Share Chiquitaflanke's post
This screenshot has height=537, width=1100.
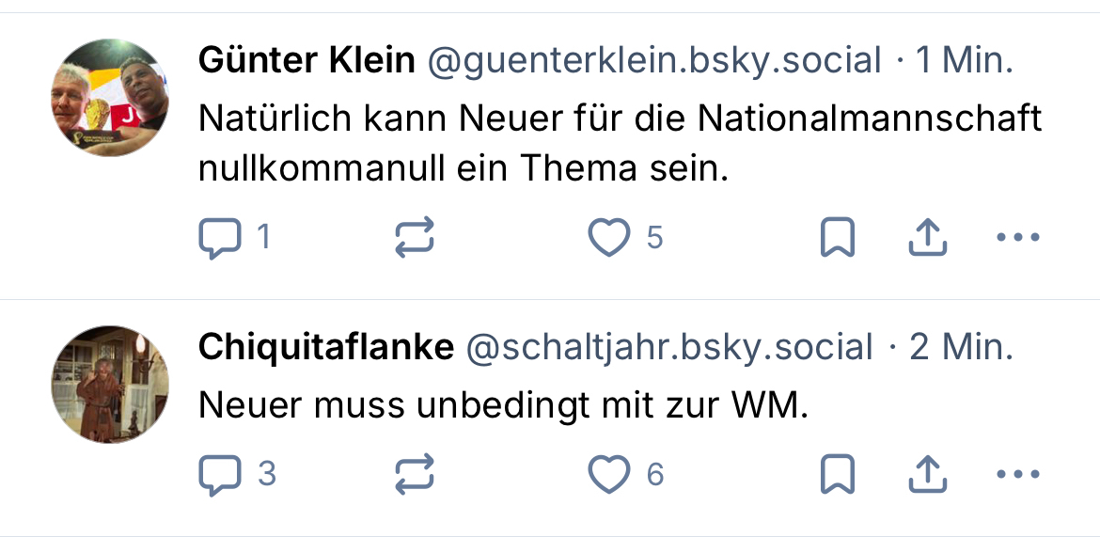(927, 475)
